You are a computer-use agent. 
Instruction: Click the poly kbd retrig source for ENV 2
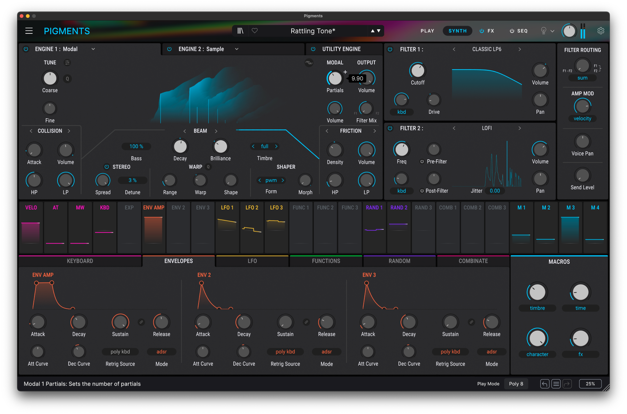tap(285, 352)
